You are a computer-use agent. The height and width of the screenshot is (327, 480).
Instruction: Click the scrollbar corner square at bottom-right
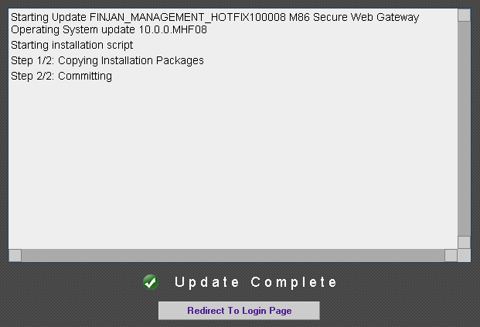(x=464, y=255)
